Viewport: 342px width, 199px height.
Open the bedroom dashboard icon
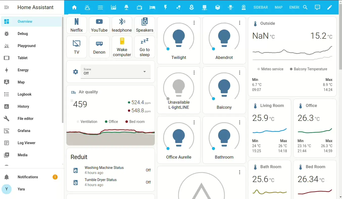(152, 7)
